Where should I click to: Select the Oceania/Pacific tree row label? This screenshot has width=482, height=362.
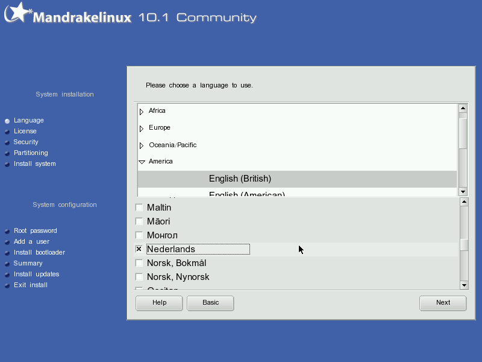coord(172,145)
